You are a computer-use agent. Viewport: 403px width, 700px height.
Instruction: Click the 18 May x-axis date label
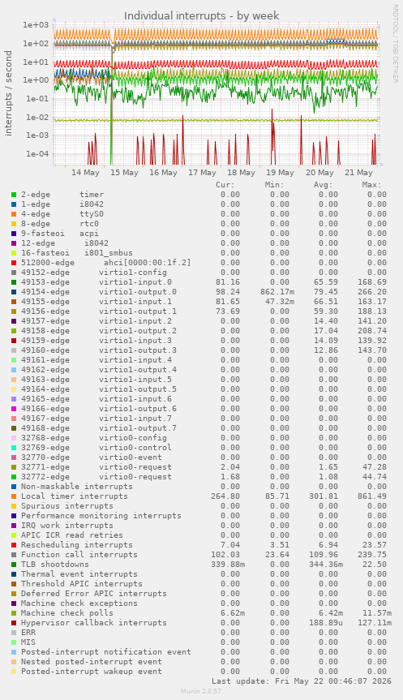coord(241,173)
